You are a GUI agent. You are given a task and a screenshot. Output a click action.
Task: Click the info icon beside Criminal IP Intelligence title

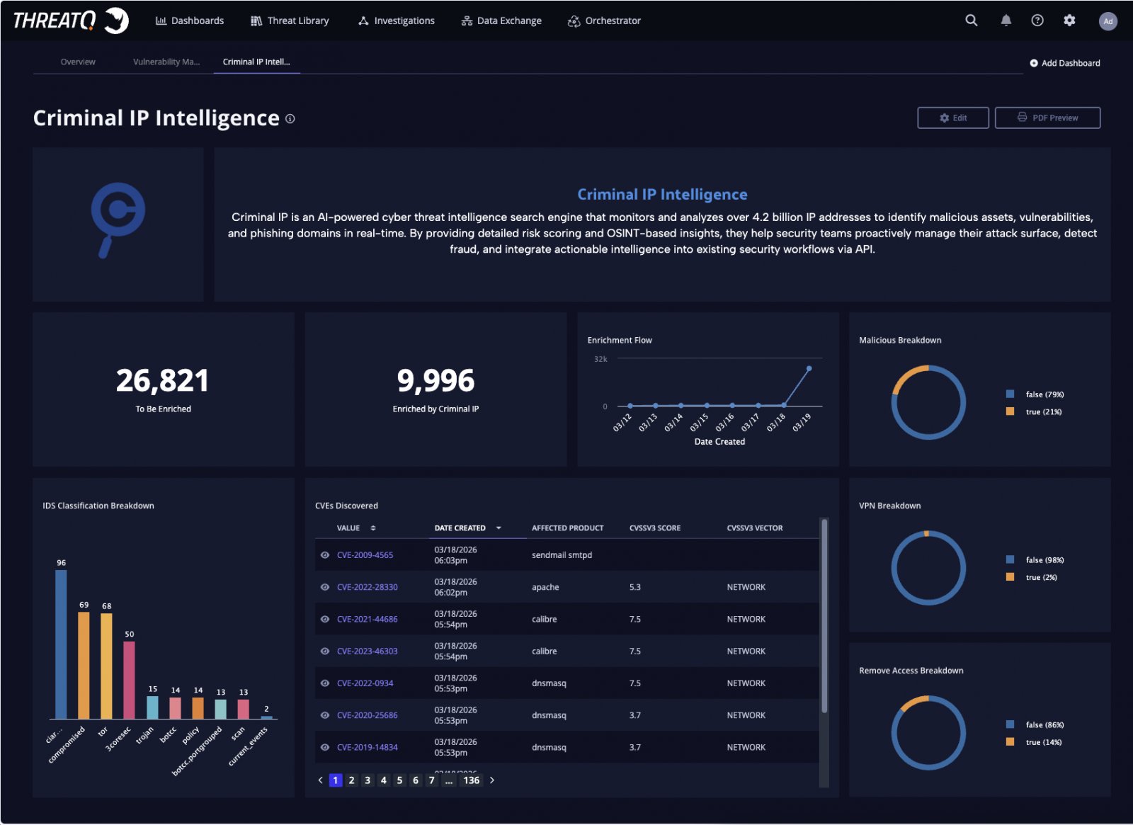point(290,119)
